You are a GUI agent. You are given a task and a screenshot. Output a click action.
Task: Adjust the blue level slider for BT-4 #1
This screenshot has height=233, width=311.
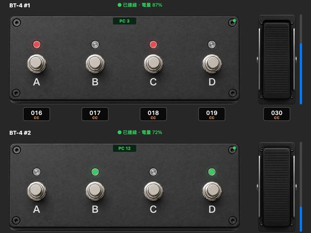[x=301, y=59]
